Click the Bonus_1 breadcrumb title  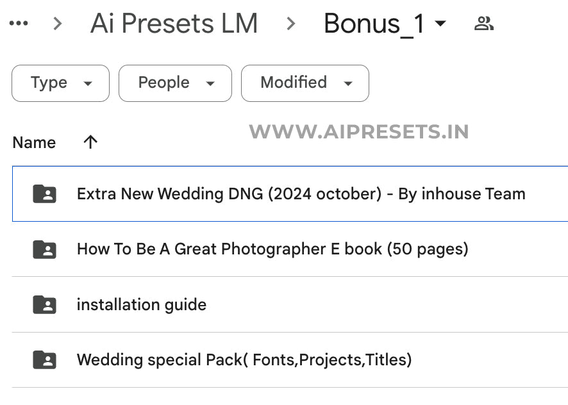point(374,24)
